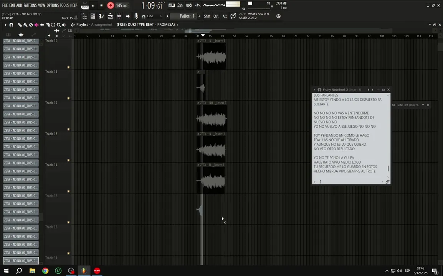Toggle the Shift modifier button
Image resolution: width=443 pixels, height=276 pixels.
coord(207,16)
